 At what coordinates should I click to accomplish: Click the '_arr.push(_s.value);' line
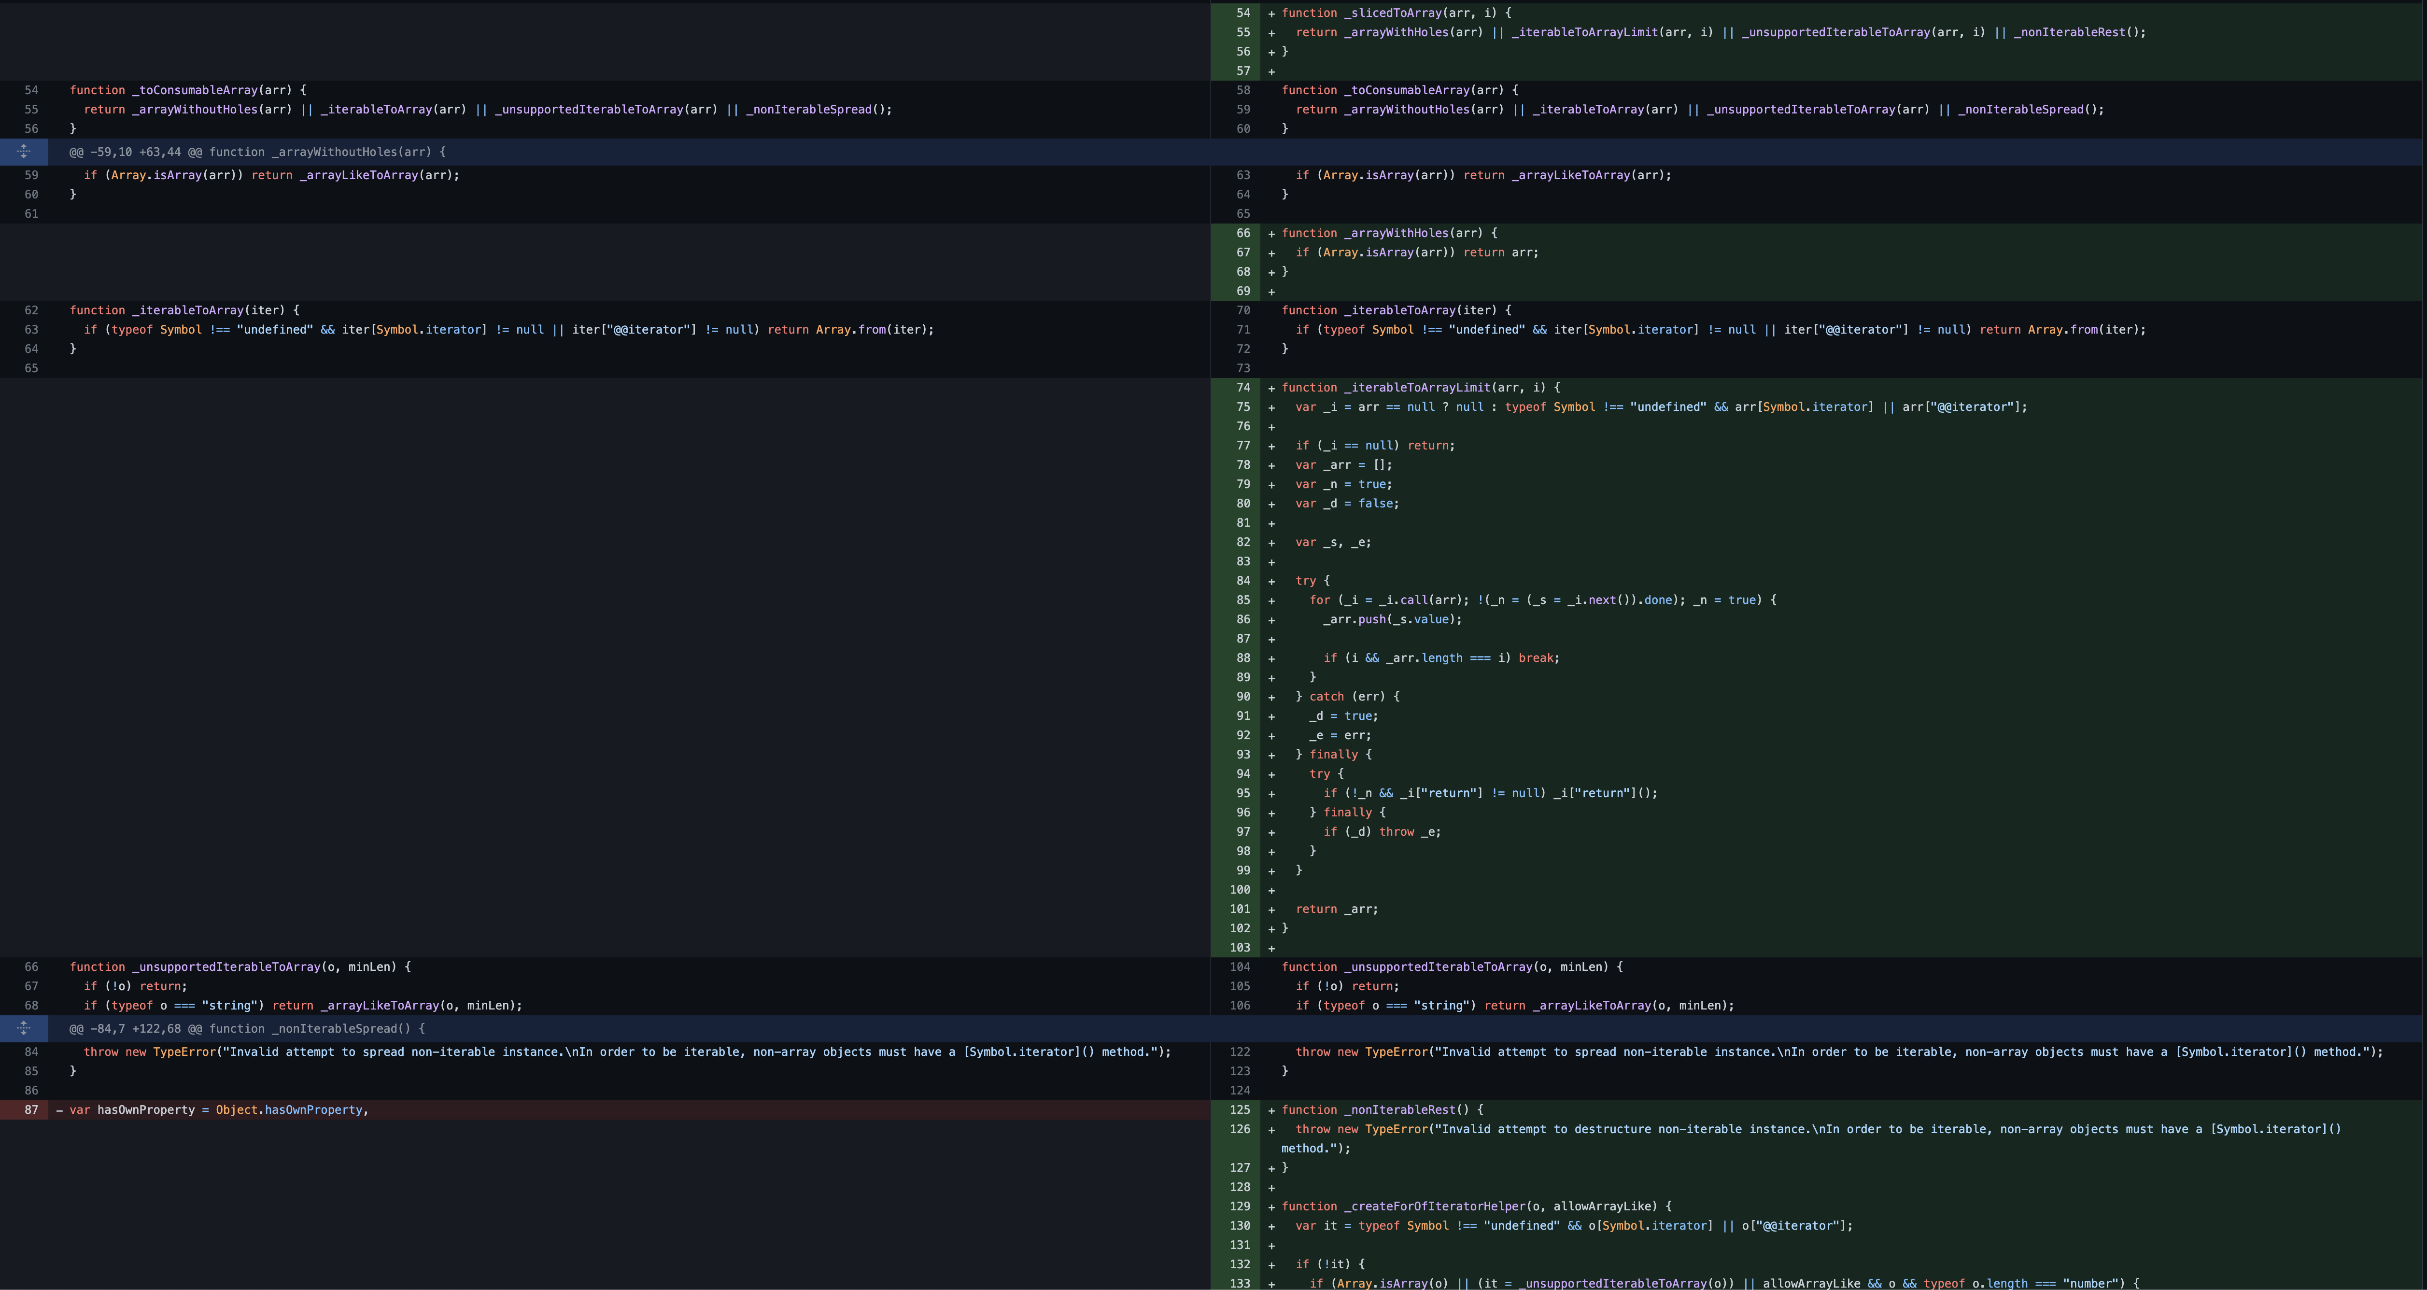[1393, 619]
